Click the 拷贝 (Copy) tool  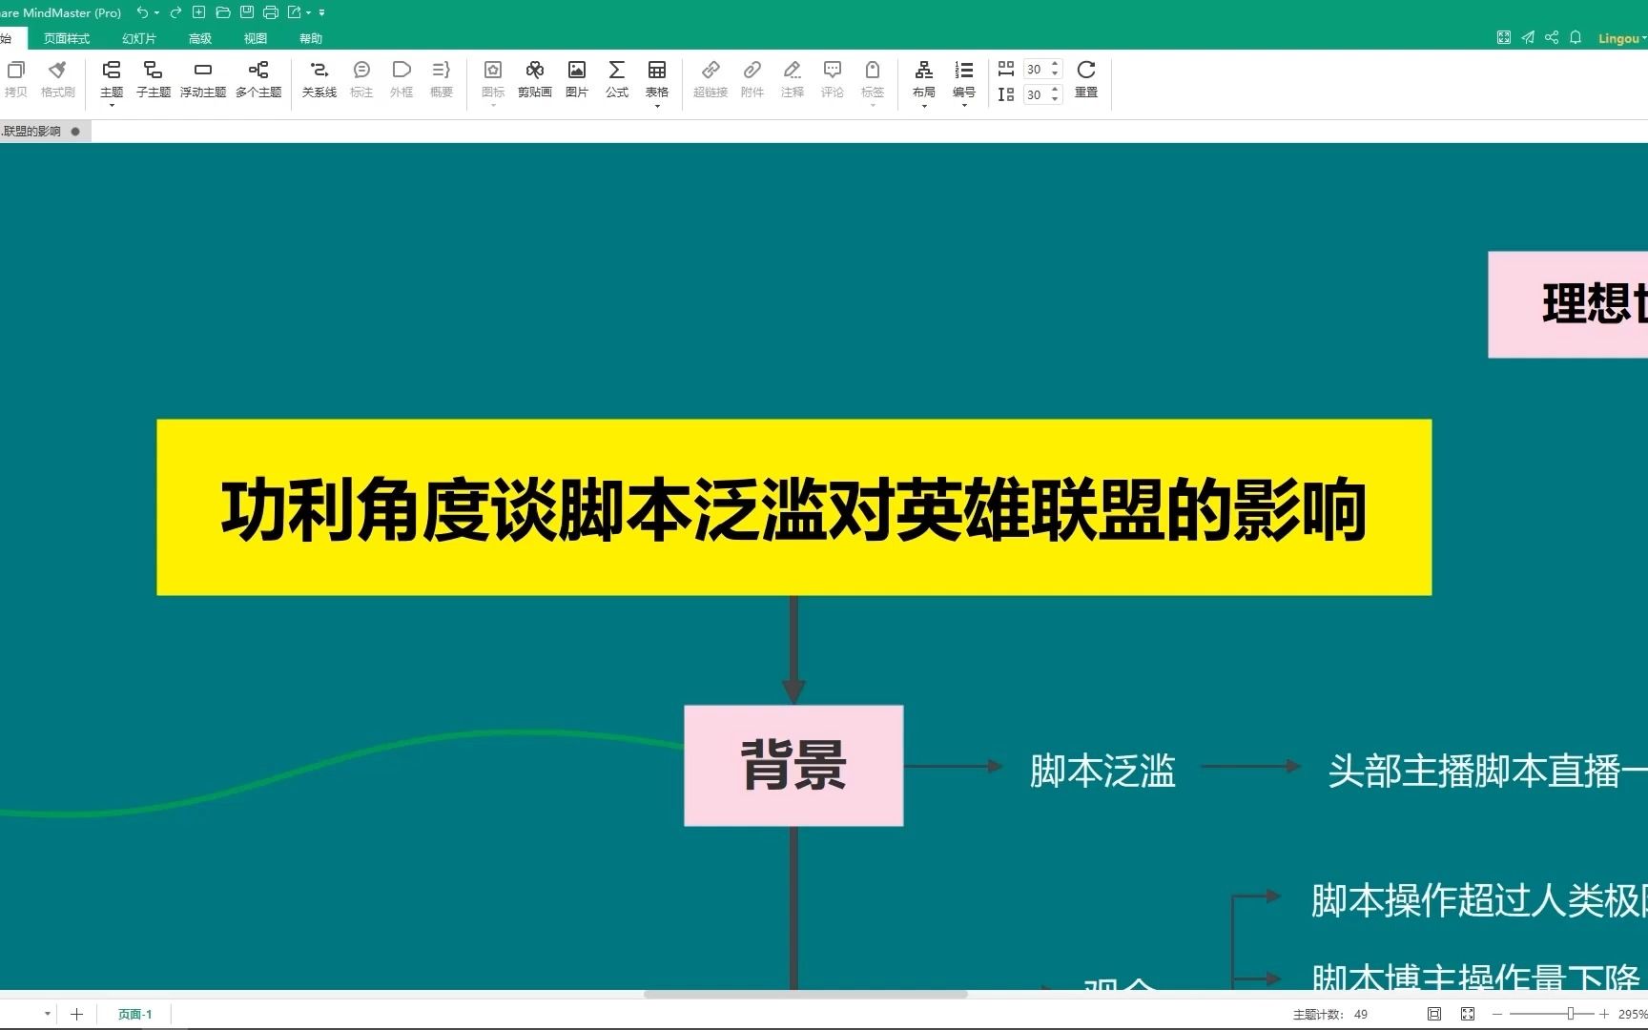coord(16,79)
